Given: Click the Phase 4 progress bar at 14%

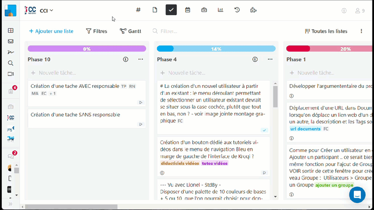Looking at the screenshot, I should coord(216,49).
